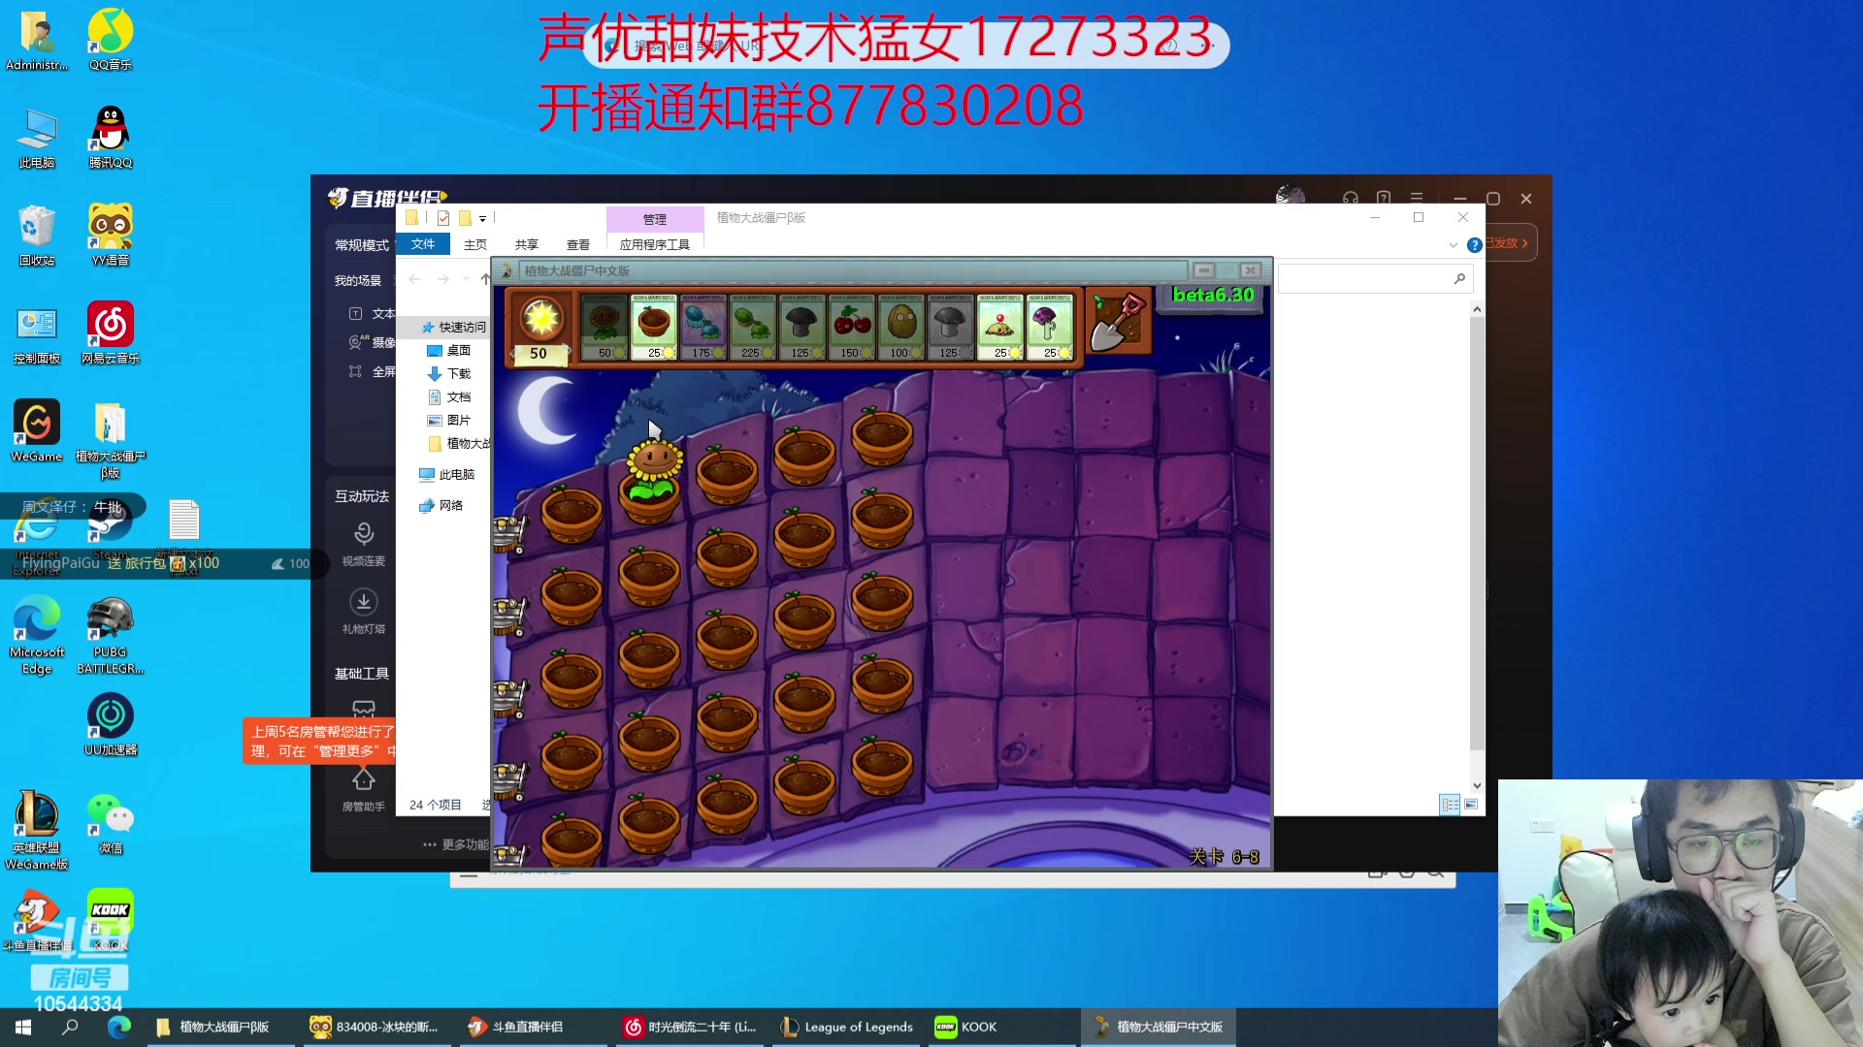Select the Cherry Bomb plant card

coord(850,326)
